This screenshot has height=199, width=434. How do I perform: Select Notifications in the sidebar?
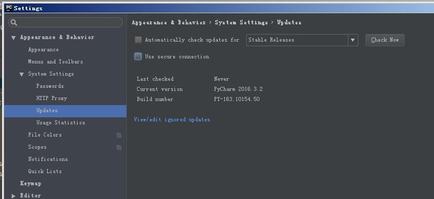[x=48, y=159]
